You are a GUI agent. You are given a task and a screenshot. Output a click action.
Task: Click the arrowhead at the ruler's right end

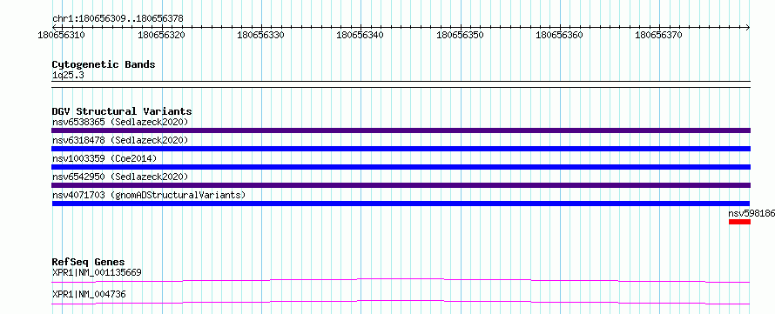tap(747, 27)
